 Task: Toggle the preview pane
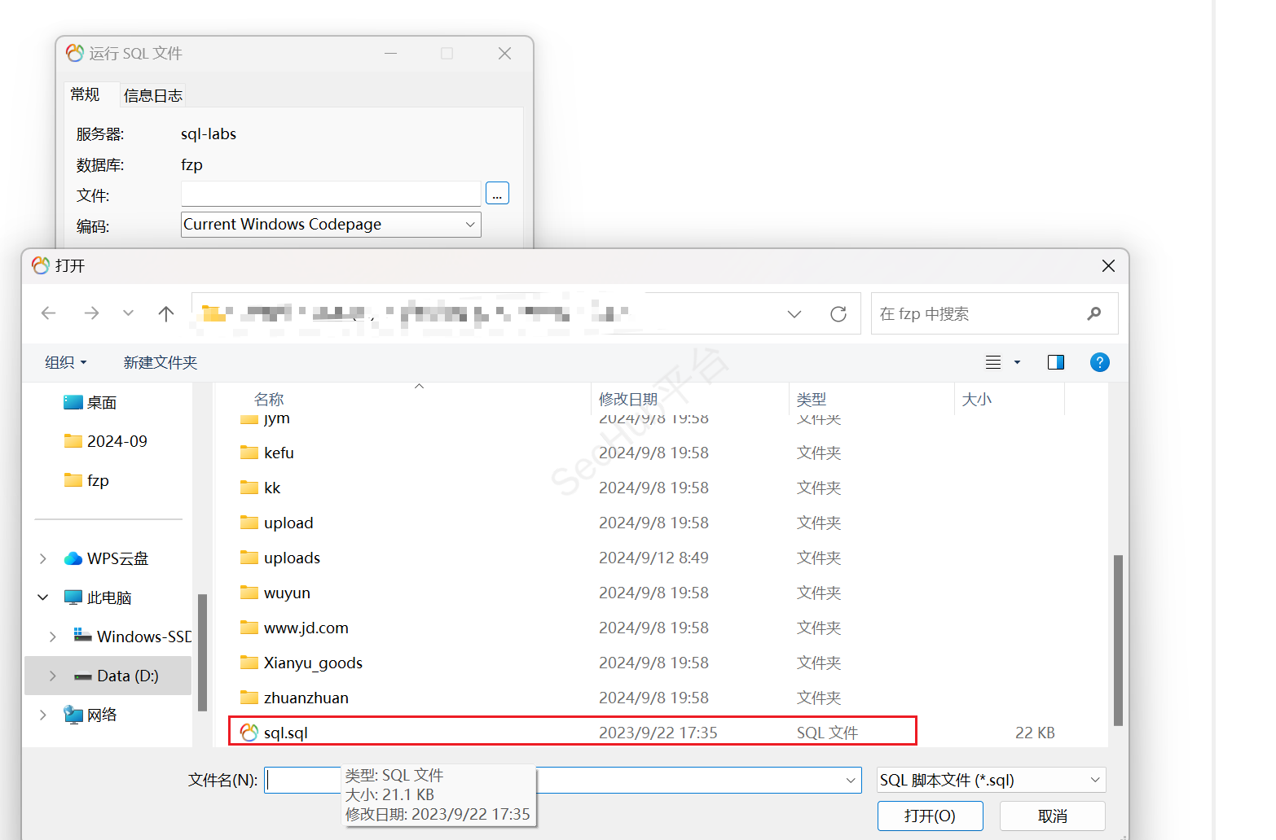(1055, 362)
